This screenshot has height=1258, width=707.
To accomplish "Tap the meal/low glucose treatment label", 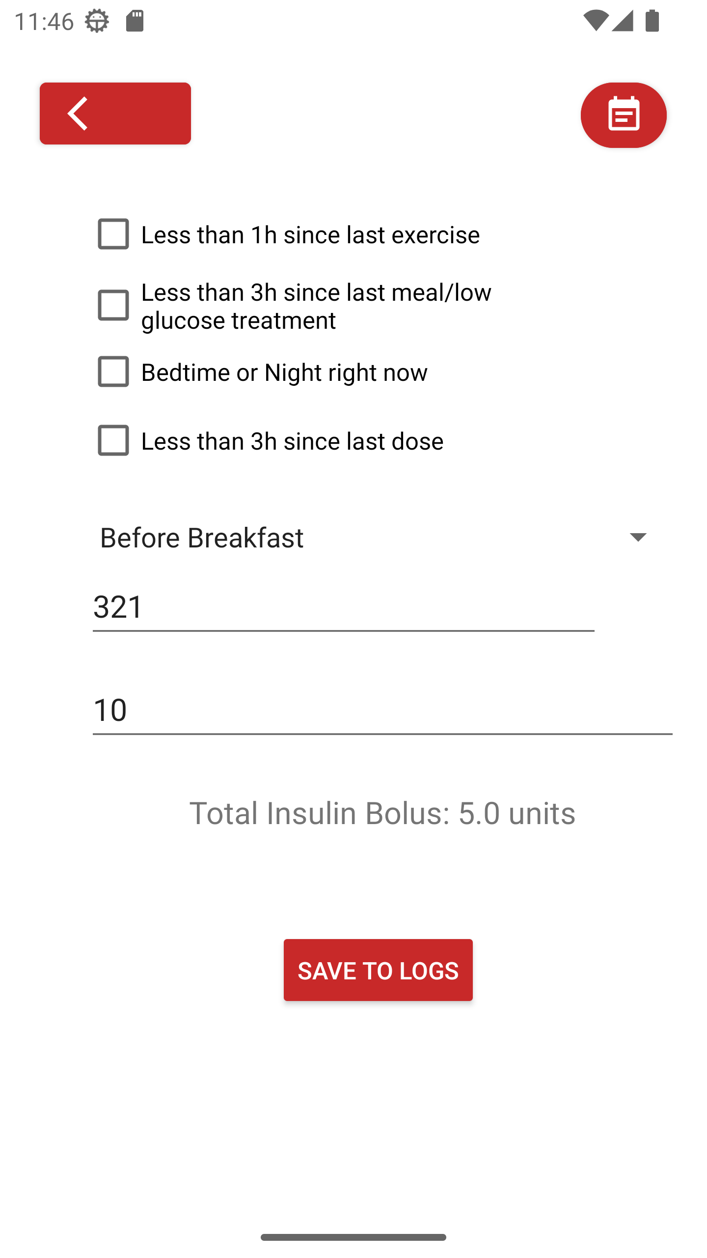I will point(316,306).
